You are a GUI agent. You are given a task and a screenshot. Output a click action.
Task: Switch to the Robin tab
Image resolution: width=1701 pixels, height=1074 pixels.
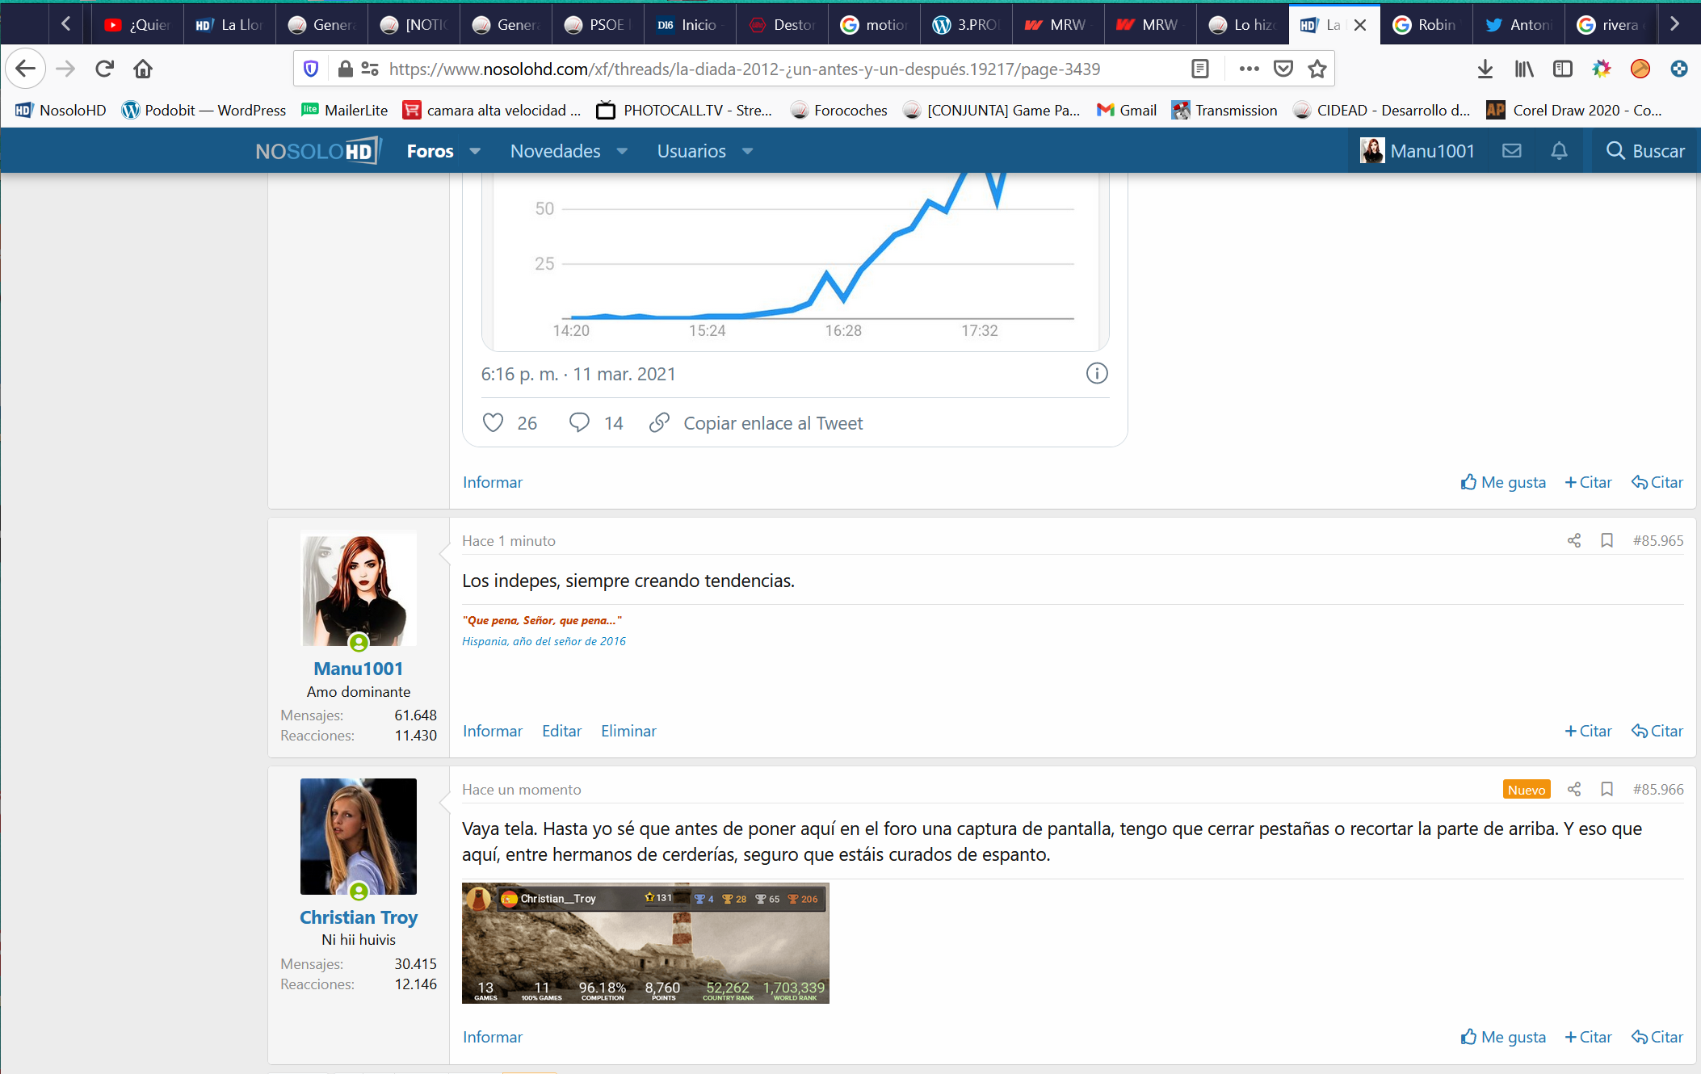coord(1426,25)
